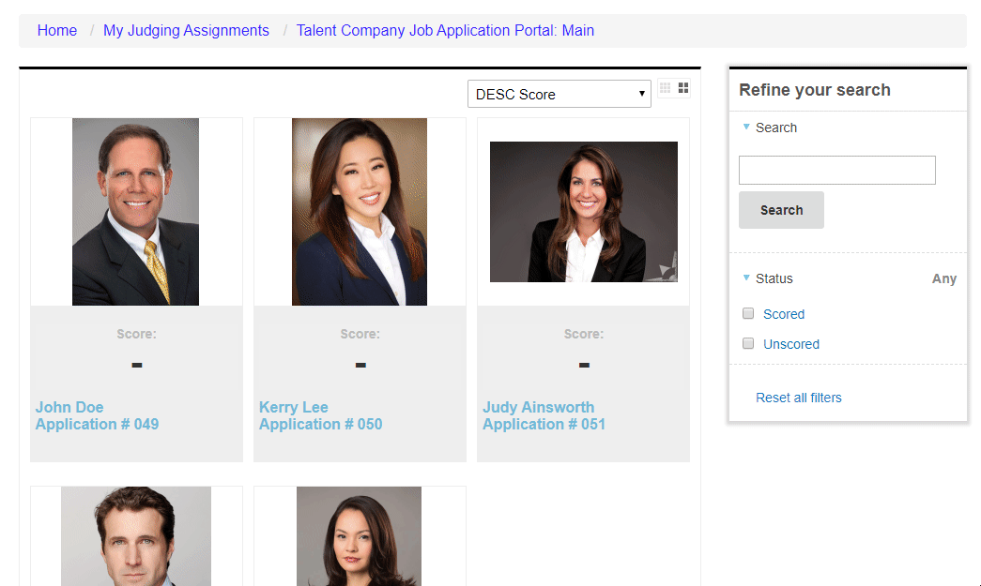Image resolution: width=981 pixels, height=586 pixels.
Task: Open Judy Ainsworth Application # 051 link
Action: [x=544, y=415]
